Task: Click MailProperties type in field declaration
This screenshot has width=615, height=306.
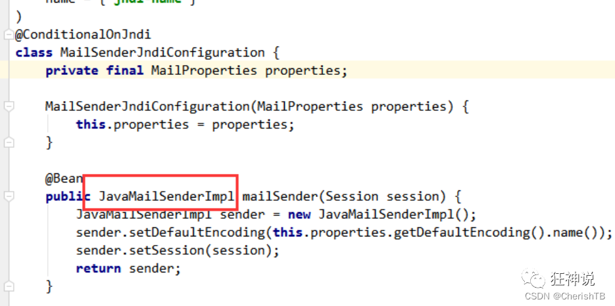Action: [x=204, y=70]
